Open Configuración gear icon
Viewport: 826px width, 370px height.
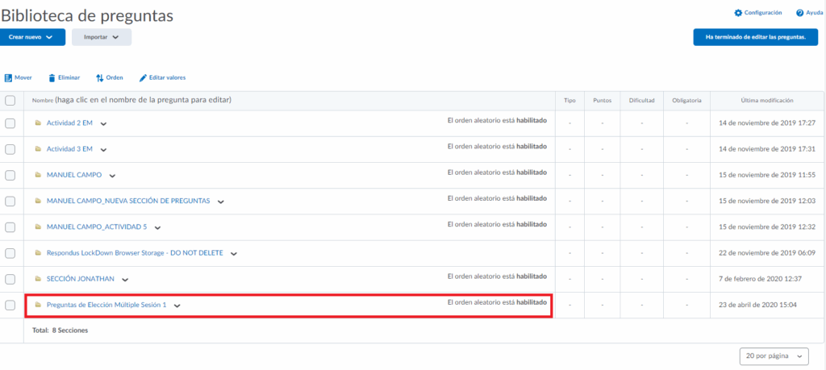coord(737,13)
